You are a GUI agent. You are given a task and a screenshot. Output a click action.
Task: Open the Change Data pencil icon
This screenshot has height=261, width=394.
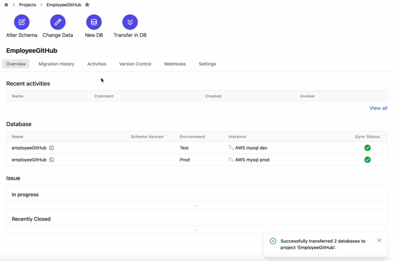point(58,22)
